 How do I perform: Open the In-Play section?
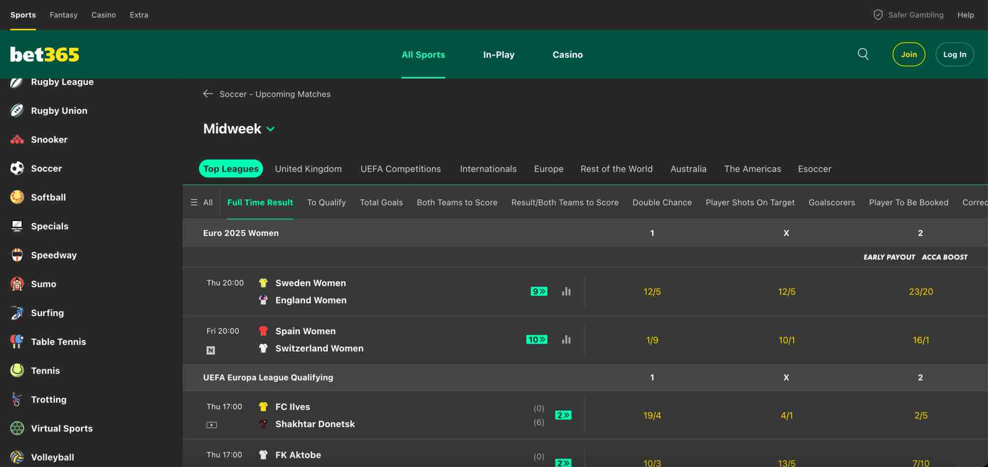point(498,55)
